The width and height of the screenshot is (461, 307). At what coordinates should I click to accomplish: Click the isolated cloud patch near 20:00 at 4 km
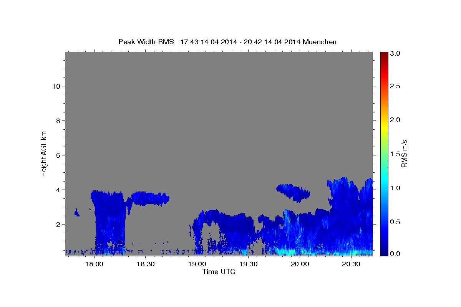(294, 193)
